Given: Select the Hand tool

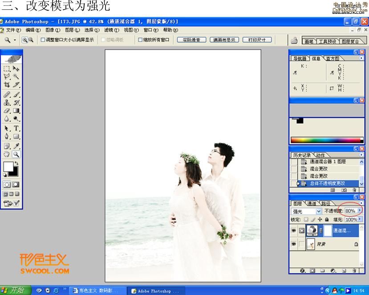Looking at the screenshot, I should point(7,154).
